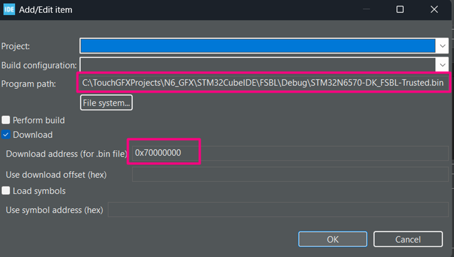Click the Program path label text
The width and height of the screenshot is (454, 257).
coord(28,84)
